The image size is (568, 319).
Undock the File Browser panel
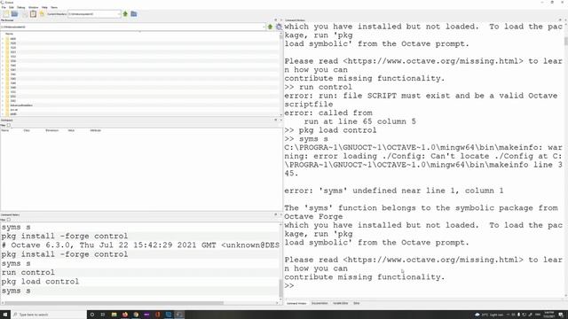pos(276,20)
